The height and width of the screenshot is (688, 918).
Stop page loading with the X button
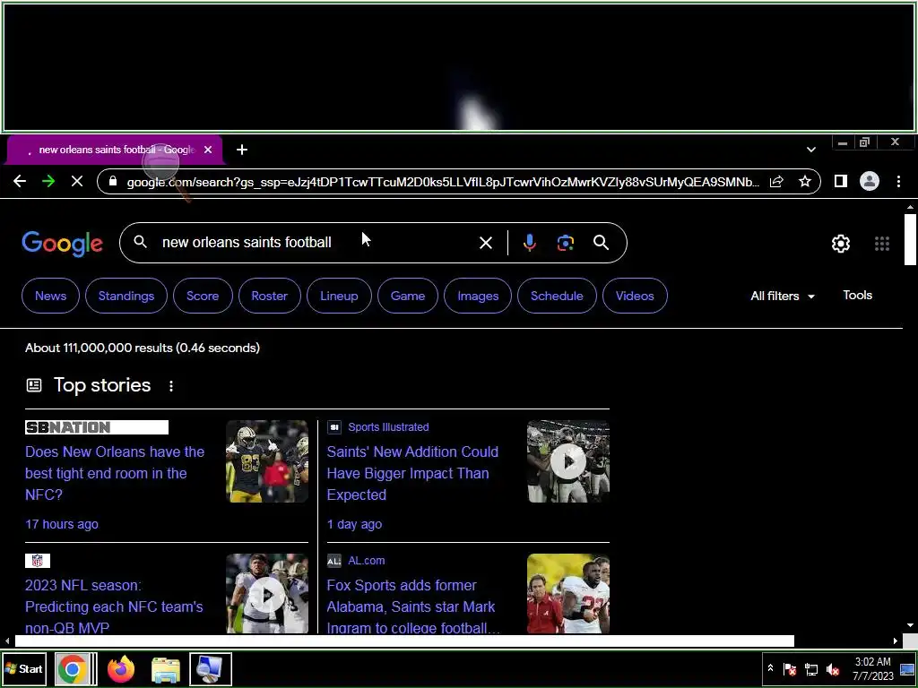click(77, 181)
